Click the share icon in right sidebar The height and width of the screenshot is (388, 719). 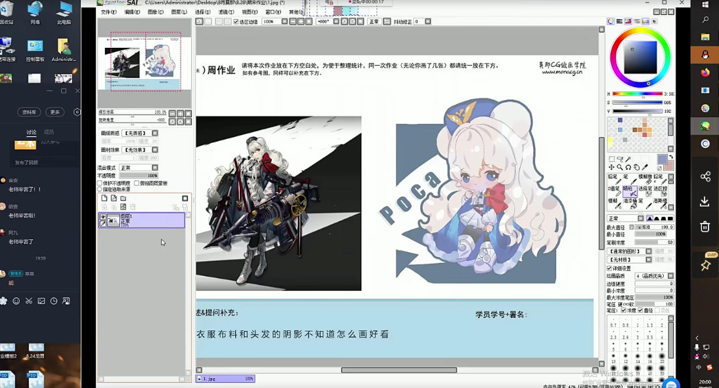point(705,176)
